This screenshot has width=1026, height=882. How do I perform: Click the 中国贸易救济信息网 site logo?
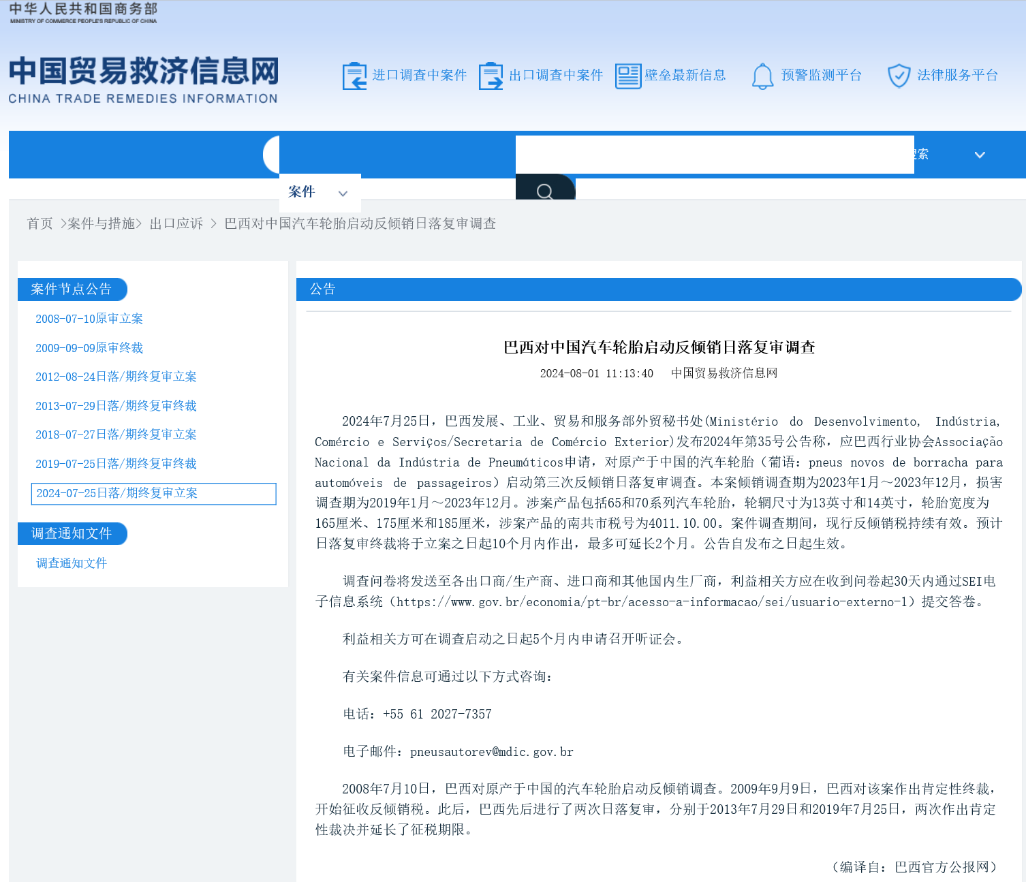(143, 80)
